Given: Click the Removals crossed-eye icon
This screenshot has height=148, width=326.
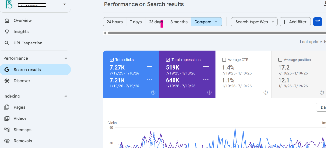Looking at the screenshot, I should tap(7, 141).
